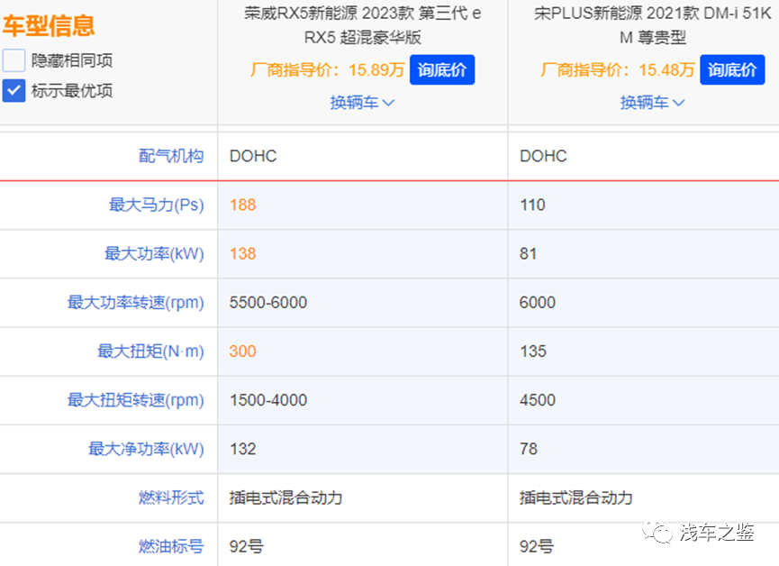This screenshot has width=779, height=566.
Task: Select 92号 in the 荣威RX5 column
Action: tap(247, 546)
